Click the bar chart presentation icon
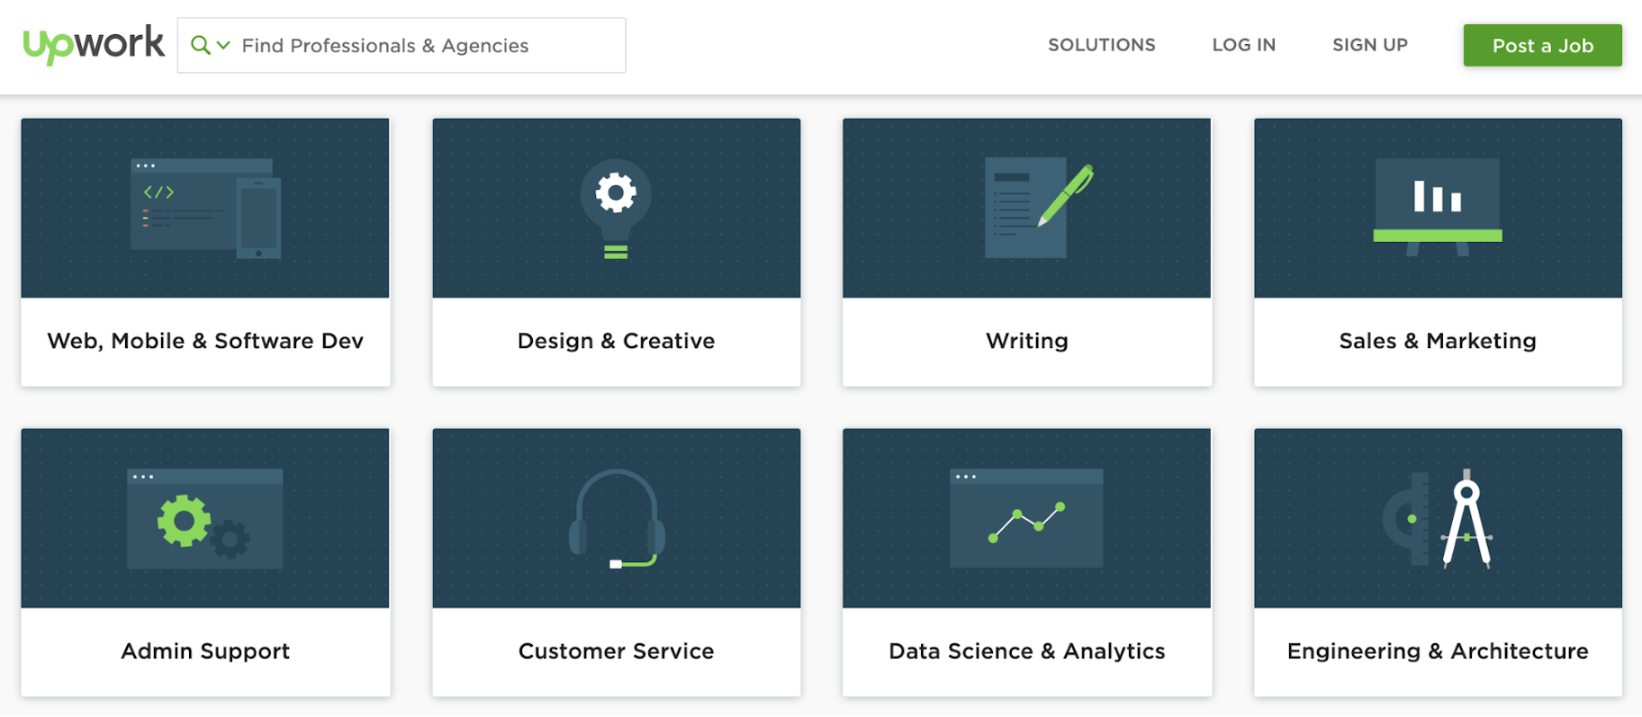 (1438, 207)
